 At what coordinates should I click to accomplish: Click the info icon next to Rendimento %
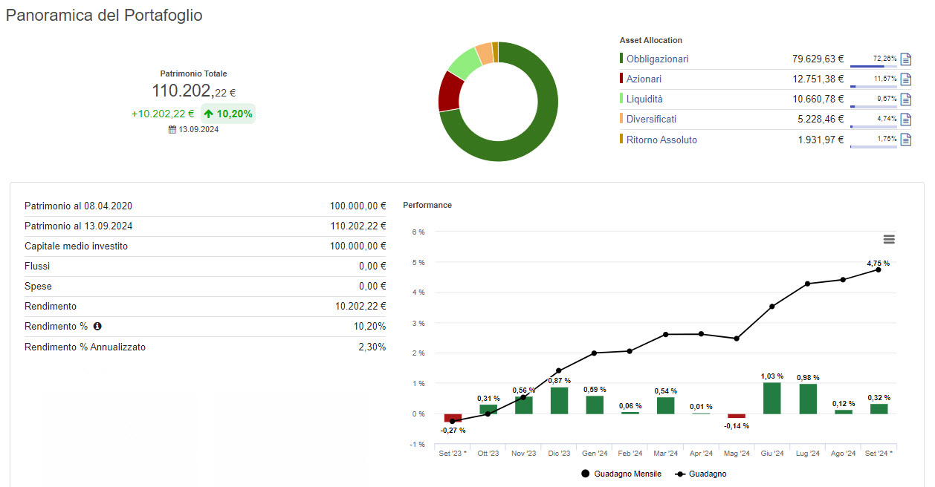[x=97, y=326]
